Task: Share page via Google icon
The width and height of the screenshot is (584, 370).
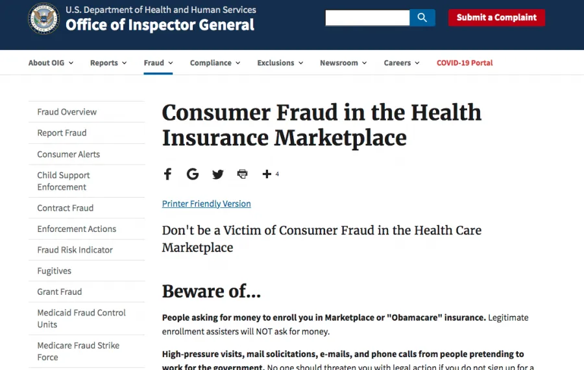Action: tap(193, 174)
